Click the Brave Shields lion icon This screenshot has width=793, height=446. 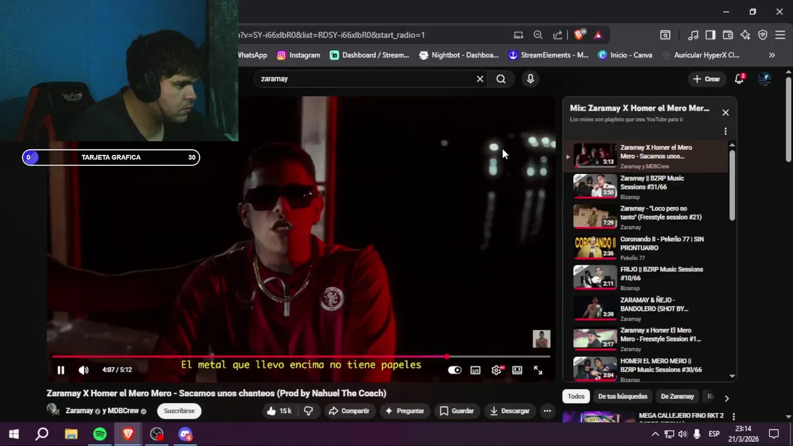(x=579, y=35)
